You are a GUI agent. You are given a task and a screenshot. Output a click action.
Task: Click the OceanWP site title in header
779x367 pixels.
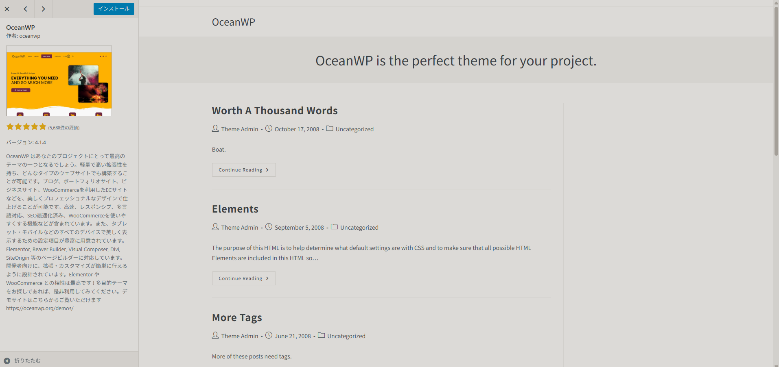tap(233, 22)
